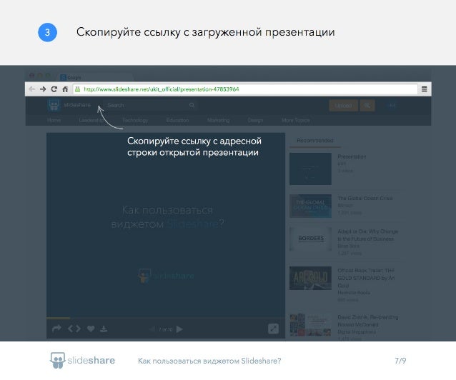Click the download icon in player

[x=104, y=329]
